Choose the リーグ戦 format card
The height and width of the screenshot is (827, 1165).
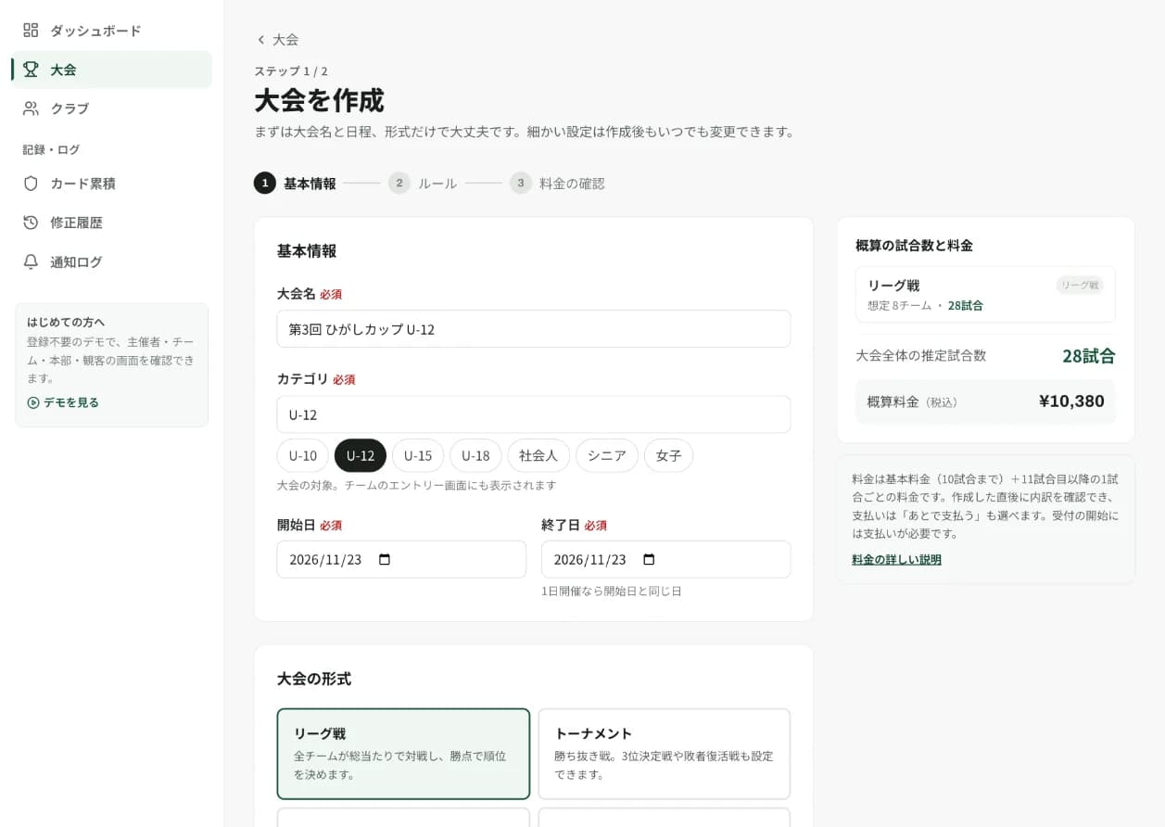(403, 754)
